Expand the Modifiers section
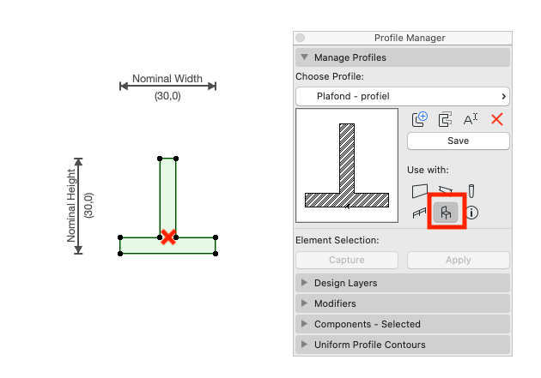The image size is (541, 378). pos(402,303)
